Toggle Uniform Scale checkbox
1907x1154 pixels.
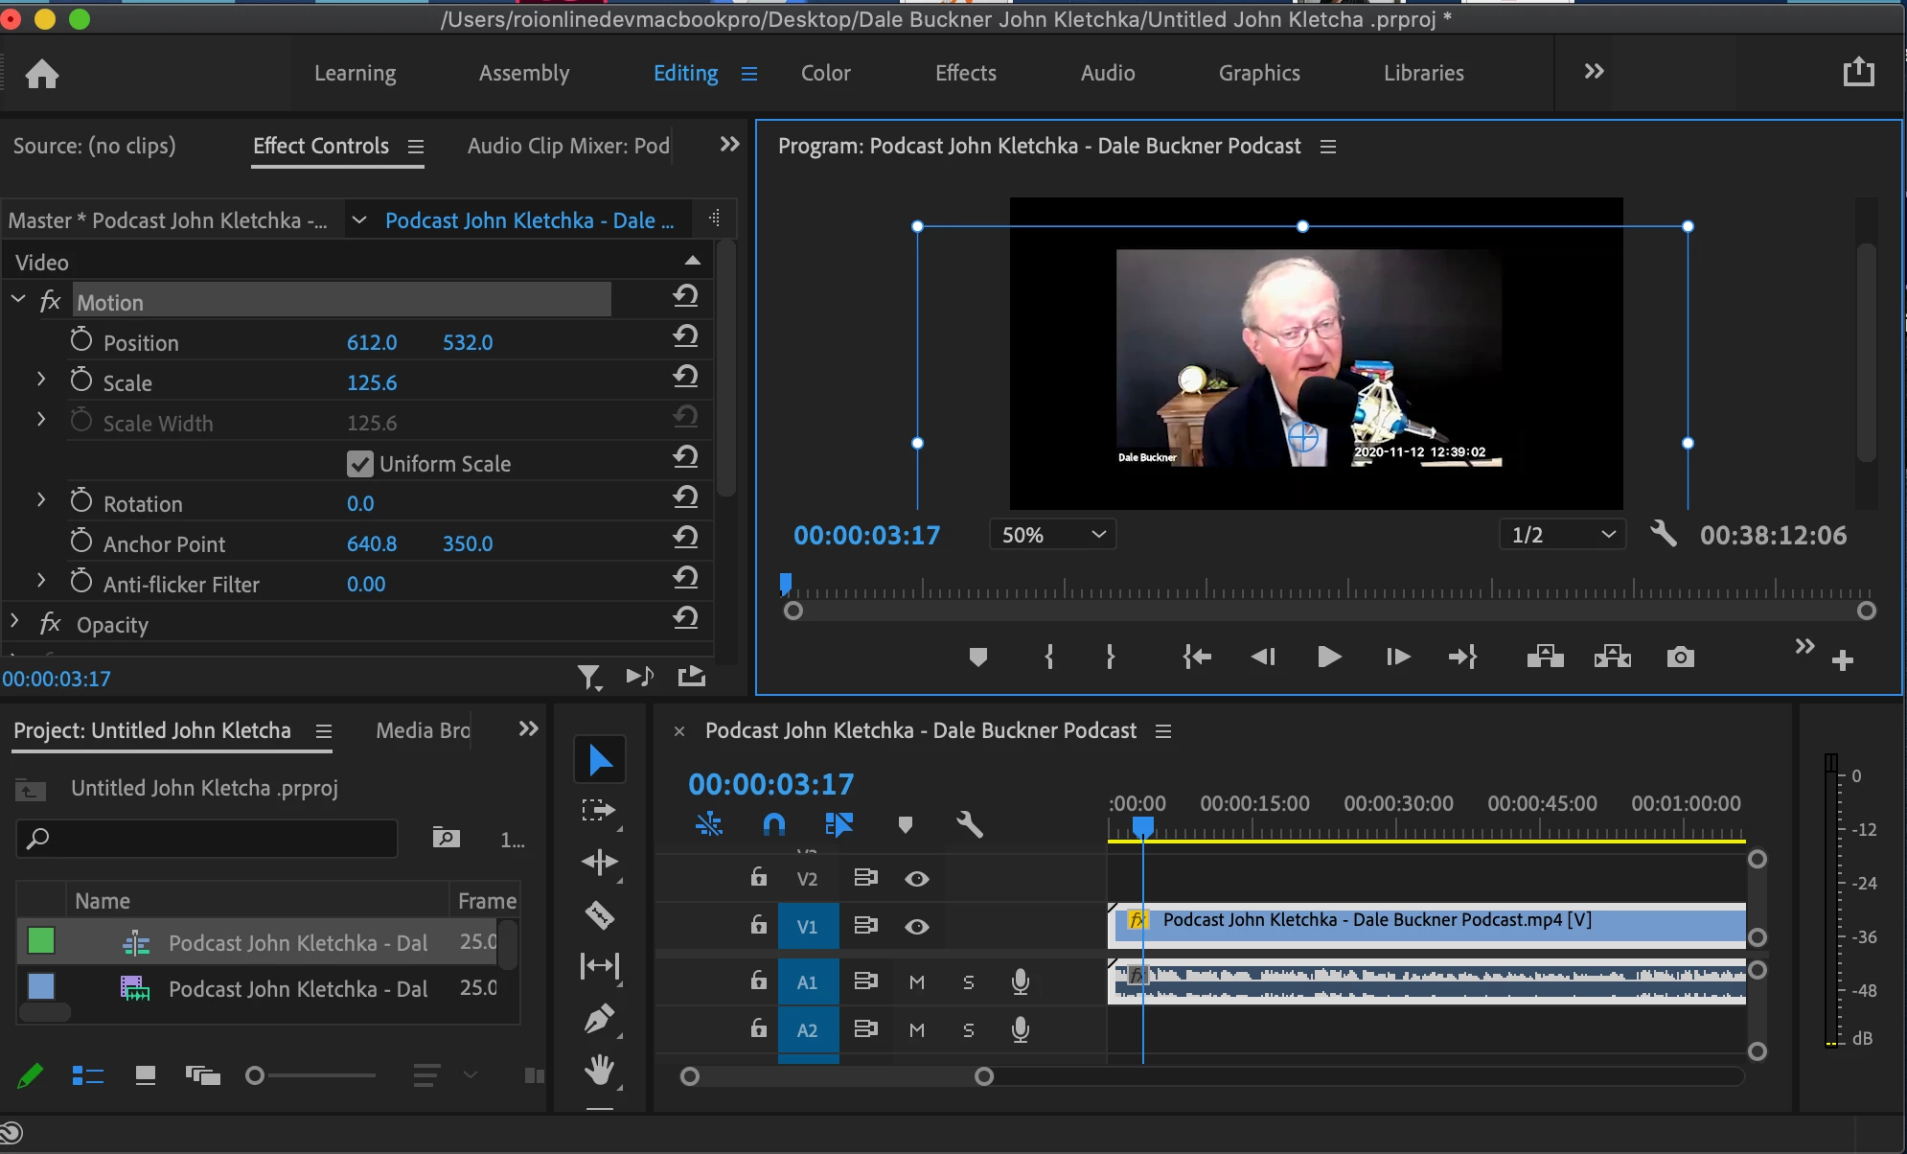point(359,464)
